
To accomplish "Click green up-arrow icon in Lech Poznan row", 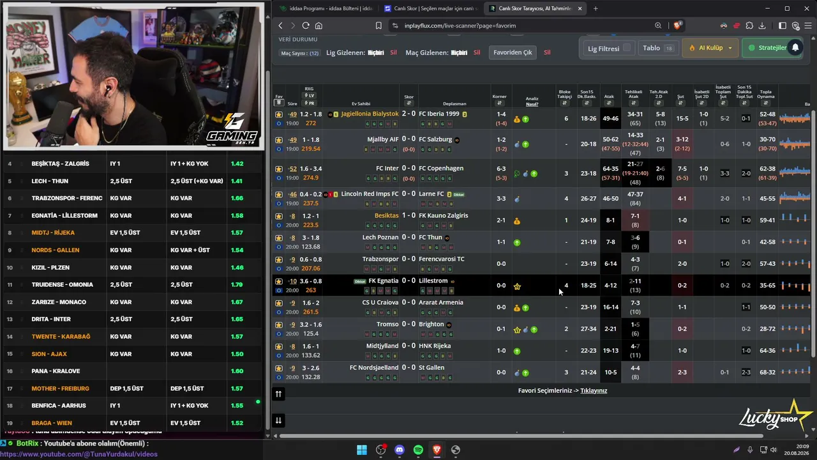I will tap(517, 243).
